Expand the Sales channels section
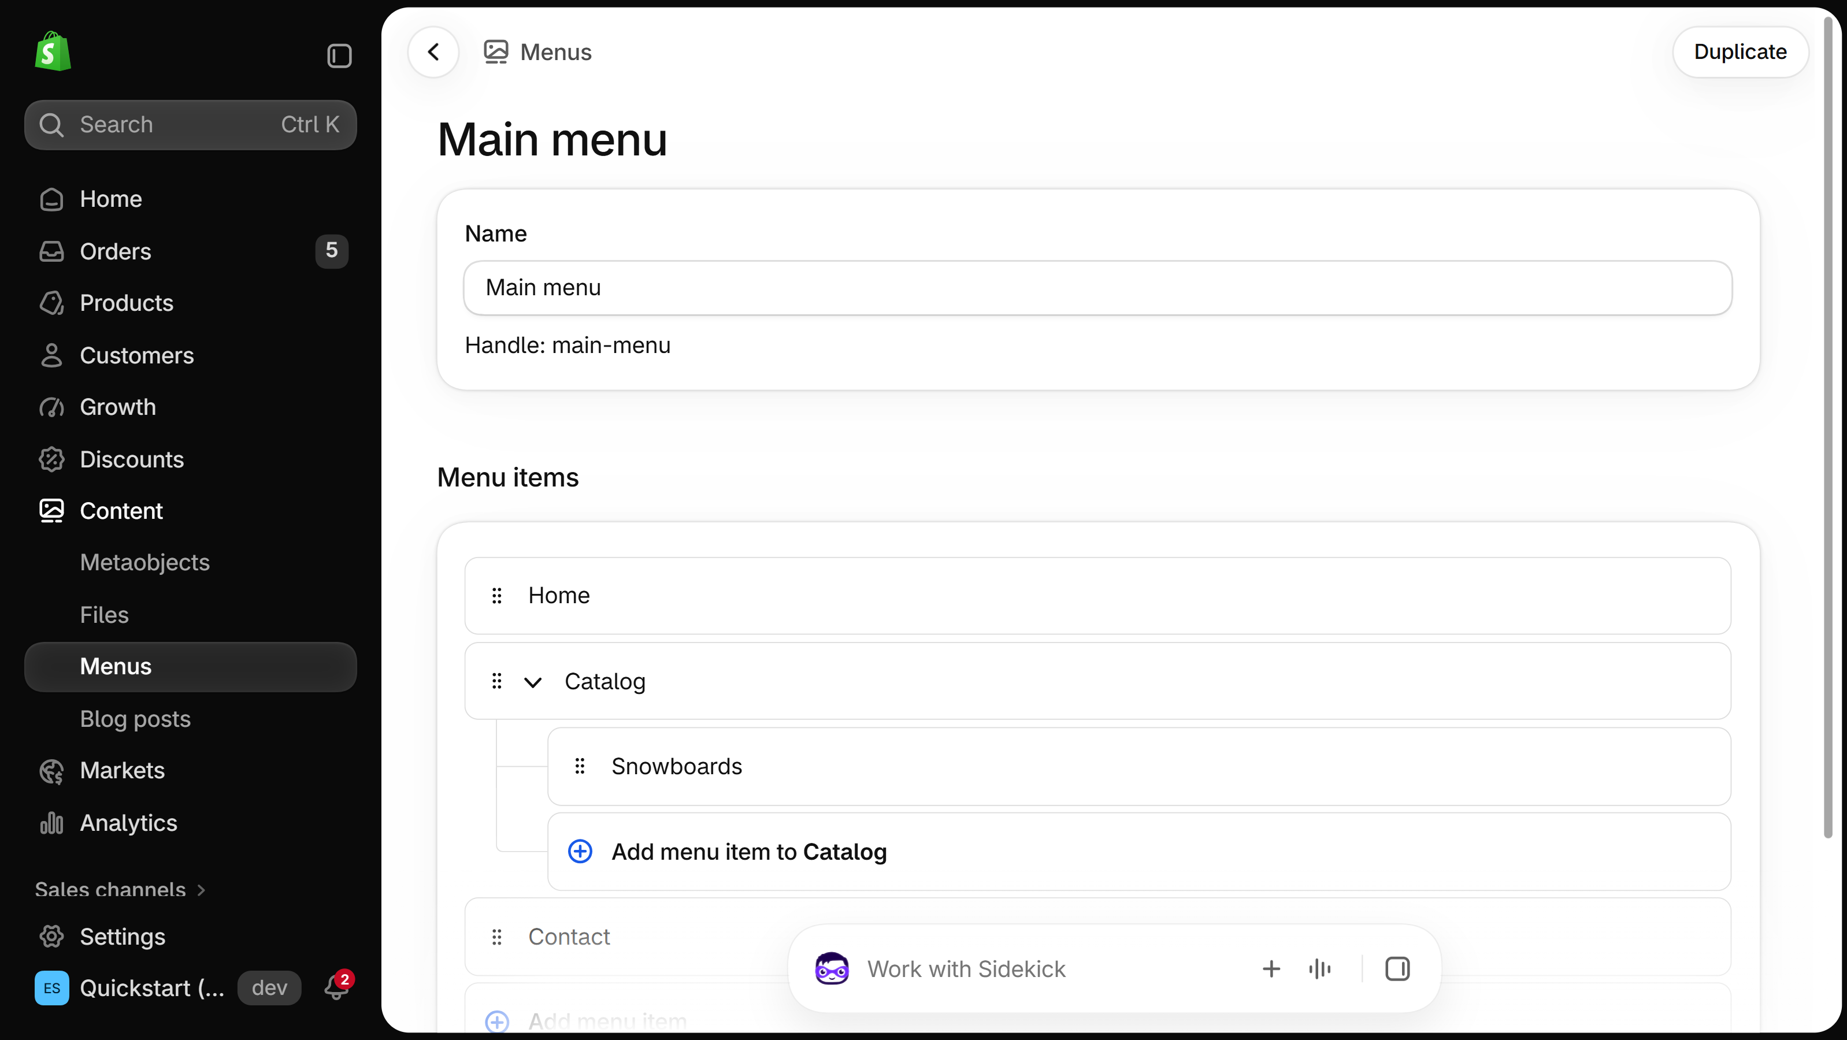This screenshot has height=1040, width=1847. pos(120,889)
